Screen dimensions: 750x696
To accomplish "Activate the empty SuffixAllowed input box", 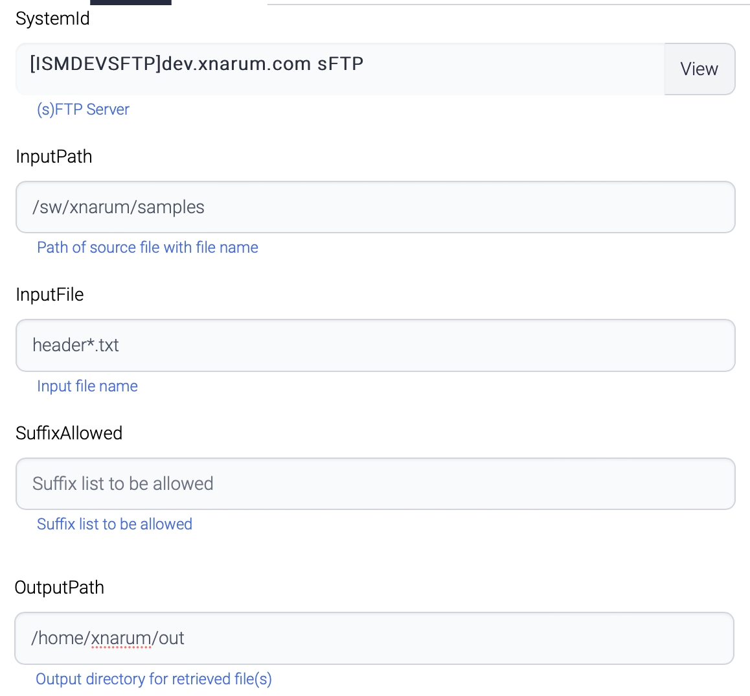I will click(x=375, y=484).
